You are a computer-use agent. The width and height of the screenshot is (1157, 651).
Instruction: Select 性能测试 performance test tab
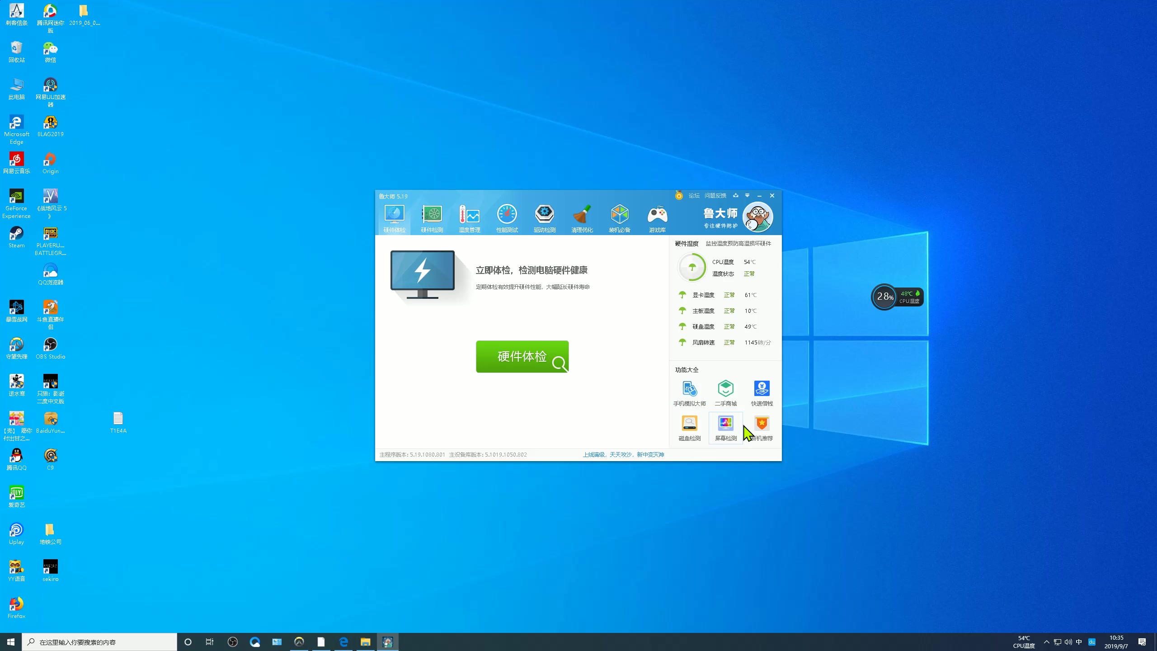coord(506,219)
